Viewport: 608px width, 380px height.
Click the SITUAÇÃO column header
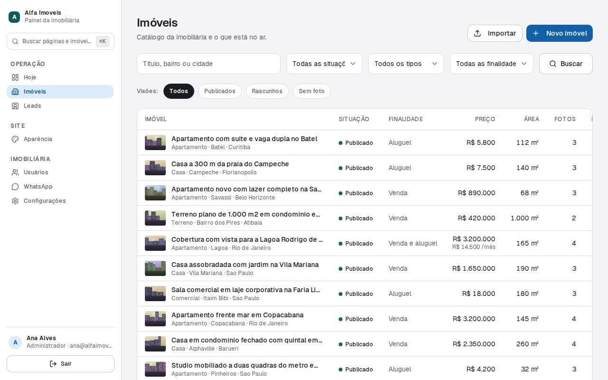354,119
